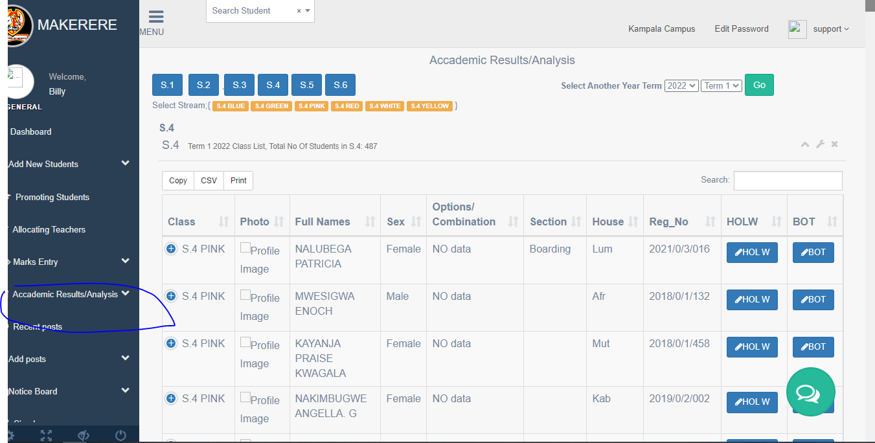This screenshot has height=443, width=875.
Task: Open the 2022 year dropdown
Action: pyautogui.click(x=681, y=85)
